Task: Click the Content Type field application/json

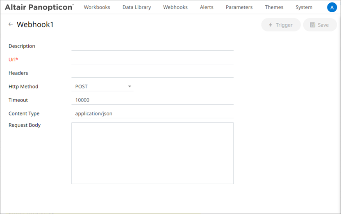Action: [x=152, y=113]
